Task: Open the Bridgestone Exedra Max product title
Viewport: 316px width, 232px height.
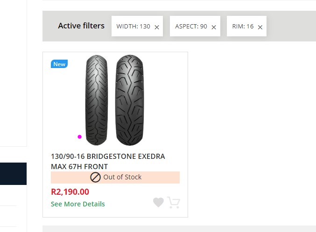Action: 108,161
